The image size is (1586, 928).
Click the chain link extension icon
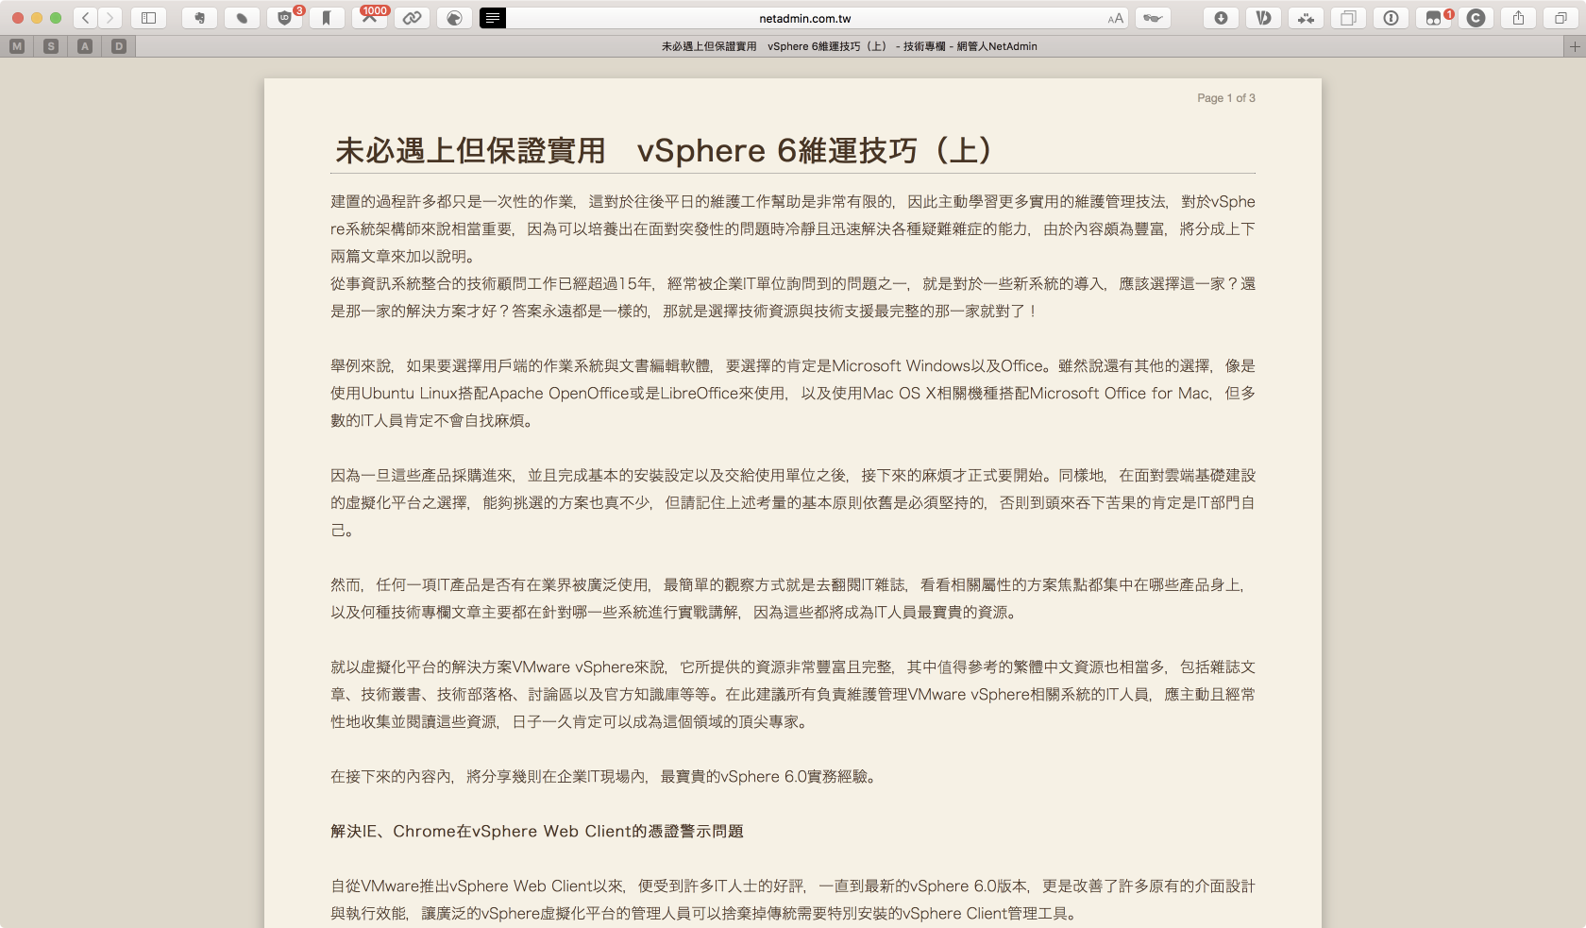[413, 18]
